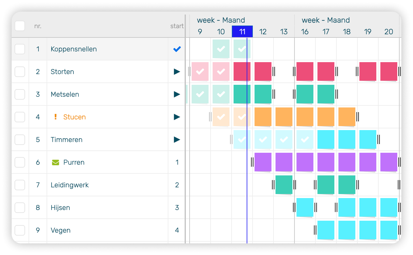The width and height of the screenshot is (413, 255).
Task: Click the orange exclamation warning beside Stucen
Action: coord(55,117)
